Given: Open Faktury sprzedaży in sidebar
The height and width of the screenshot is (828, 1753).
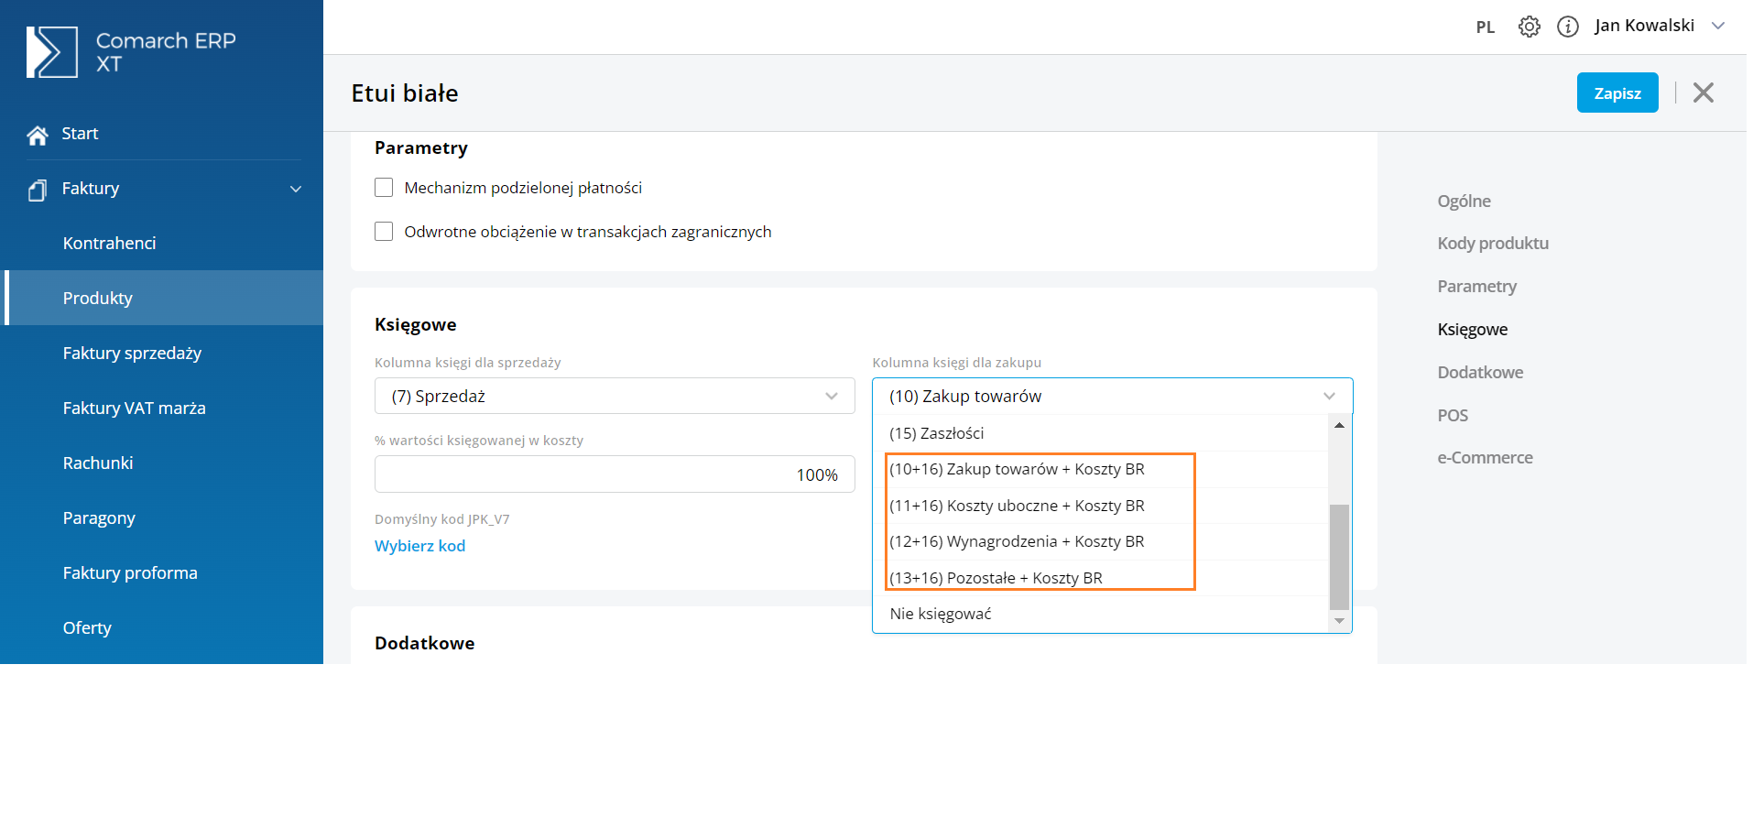Looking at the screenshot, I should pyautogui.click(x=161, y=353).
